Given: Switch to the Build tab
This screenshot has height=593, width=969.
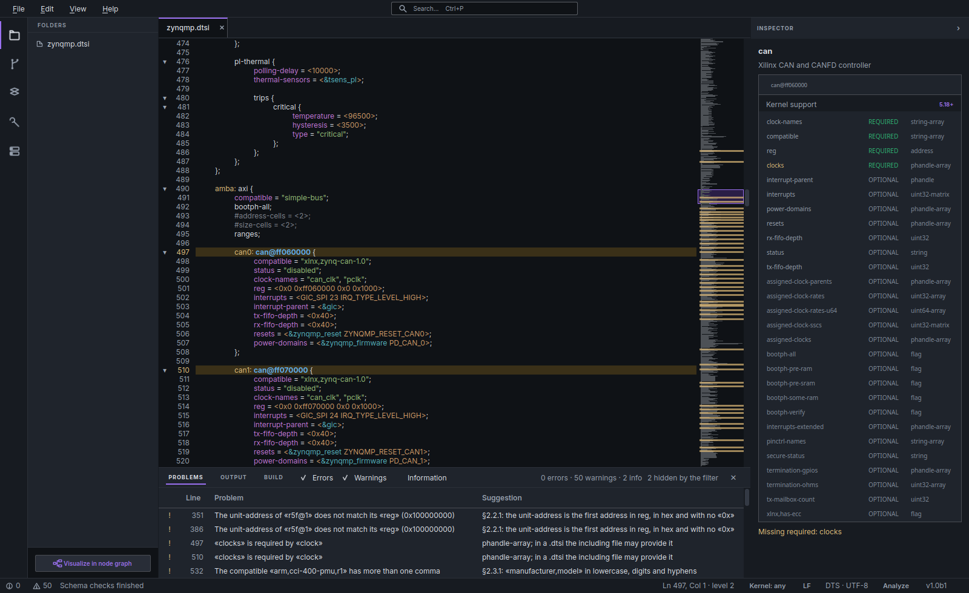Looking at the screenshot, I should click(273, 477).
